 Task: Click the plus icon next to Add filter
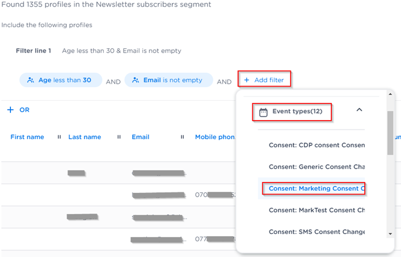247,80
